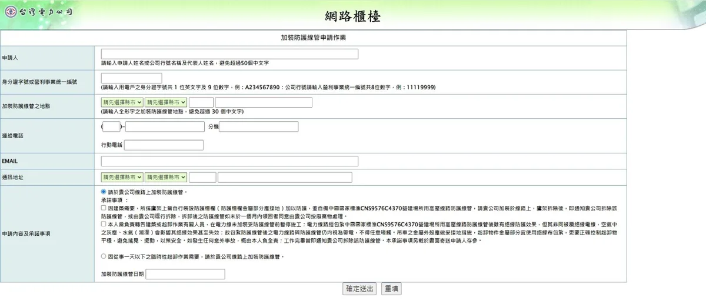Check the 本人當負責轉告 commitment checkbox
This screenshot has width=706, height=304.
pos(104,225)
